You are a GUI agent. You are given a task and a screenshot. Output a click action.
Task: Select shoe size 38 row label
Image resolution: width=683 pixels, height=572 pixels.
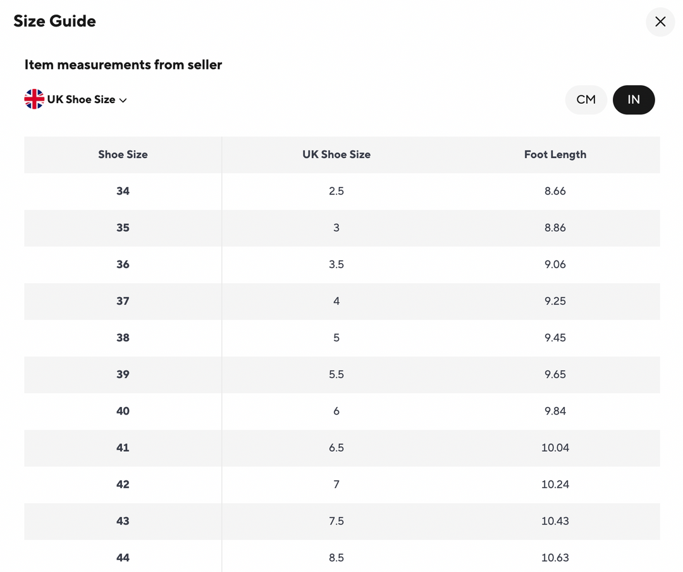123,338
